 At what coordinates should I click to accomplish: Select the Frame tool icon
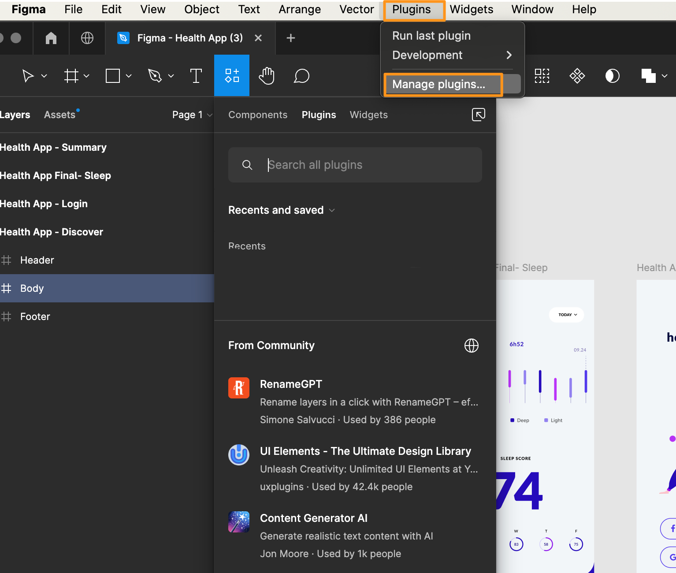(71, 76)
